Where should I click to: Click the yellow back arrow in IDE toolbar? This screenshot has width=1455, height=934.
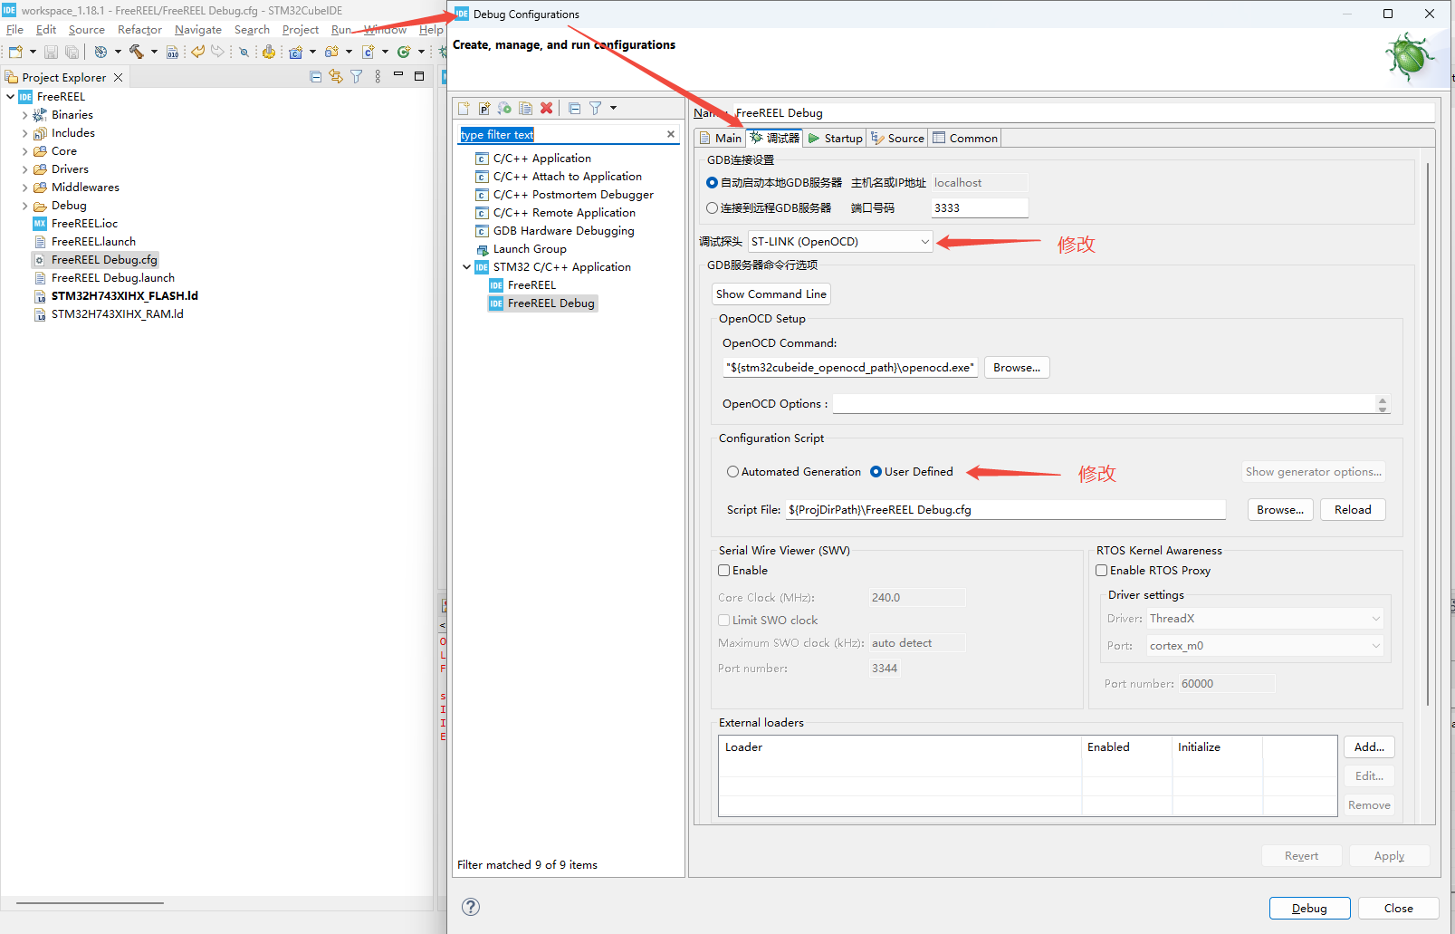(x=197, y=52)
